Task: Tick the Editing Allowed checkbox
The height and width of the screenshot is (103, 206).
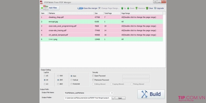Action: click(93, 84)
